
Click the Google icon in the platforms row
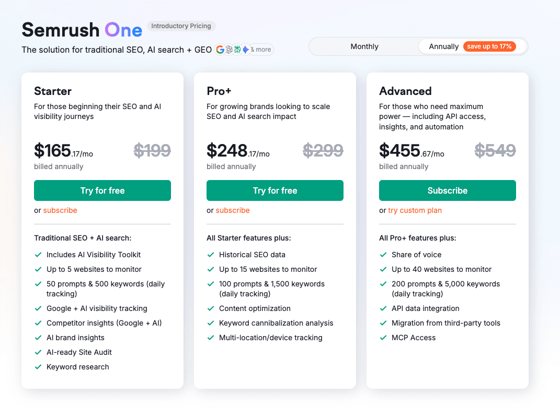pyautogui.click(x=220, y=49)
